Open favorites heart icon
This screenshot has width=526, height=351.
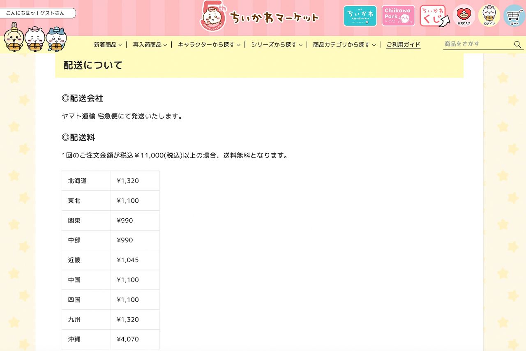tap(464, 16)
